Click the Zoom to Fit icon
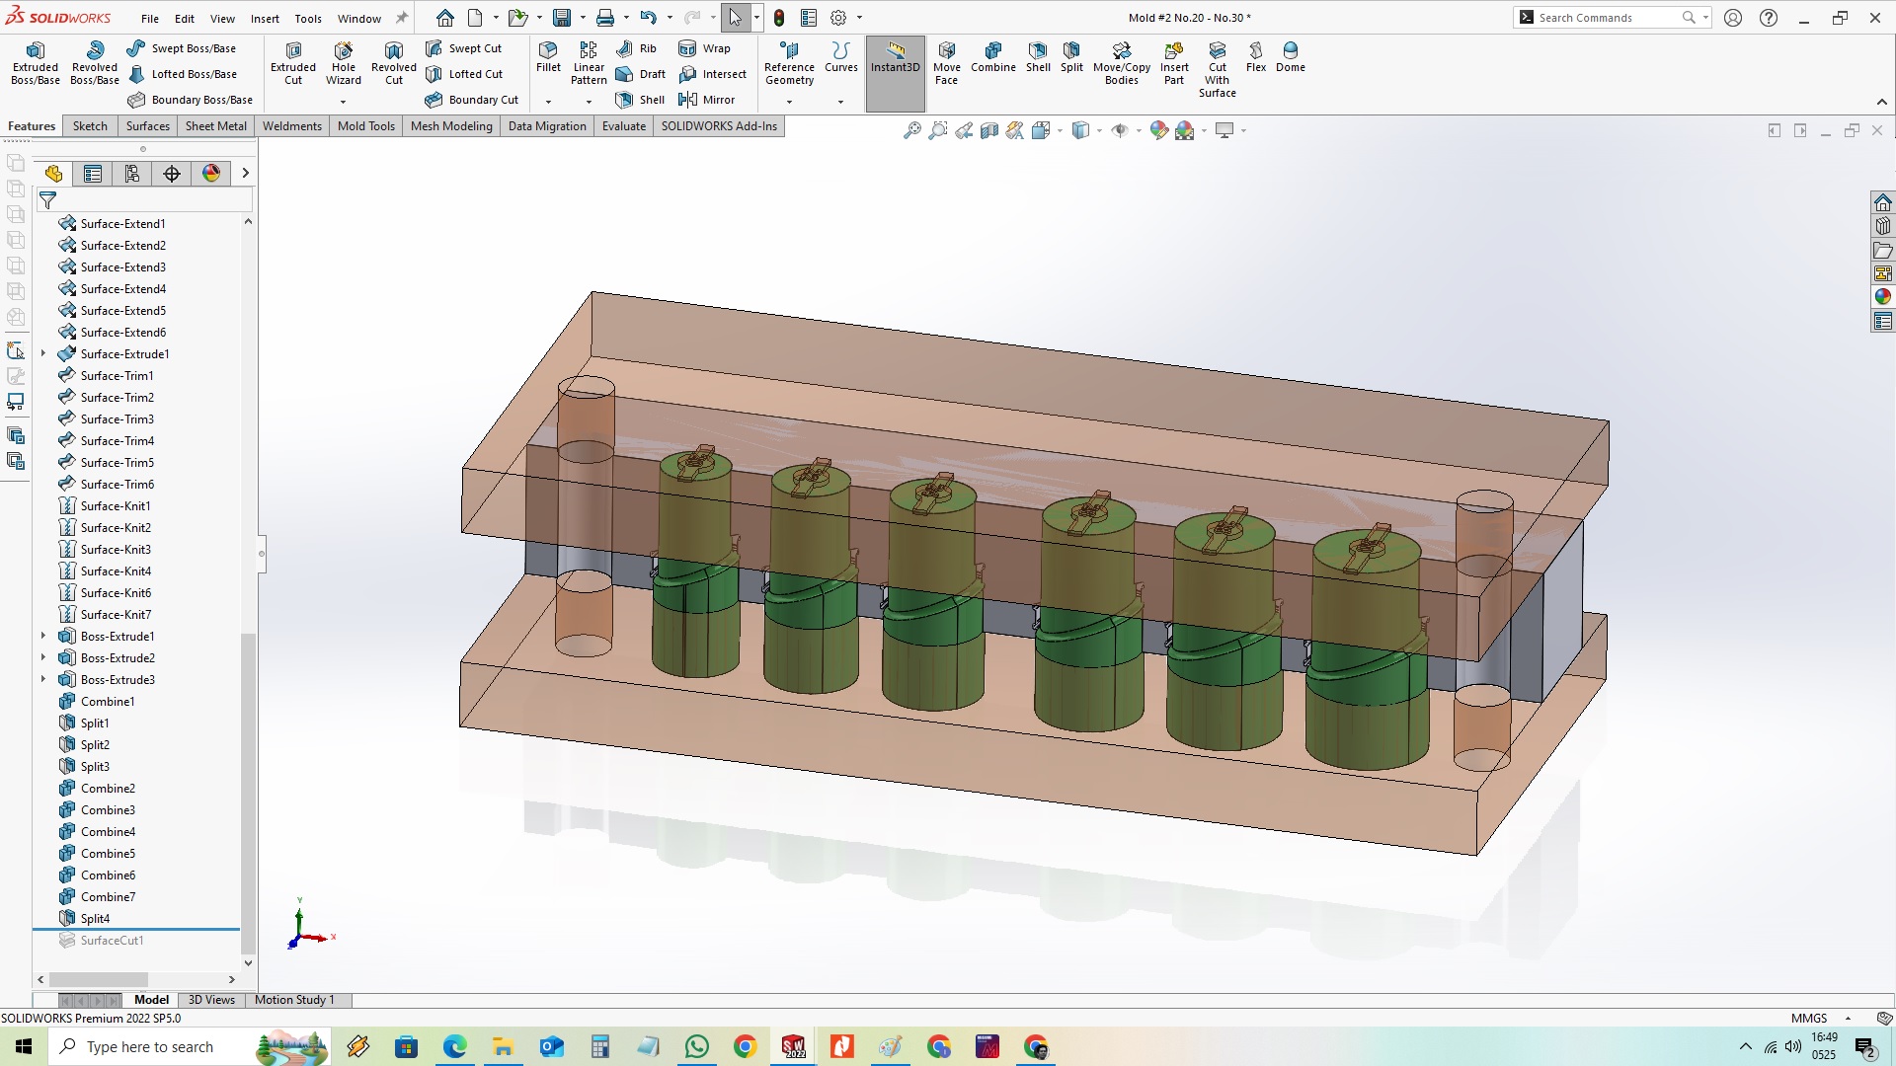Viewport: 1896px width, 1066px height. pyautogui.click(x=912, y=130)
